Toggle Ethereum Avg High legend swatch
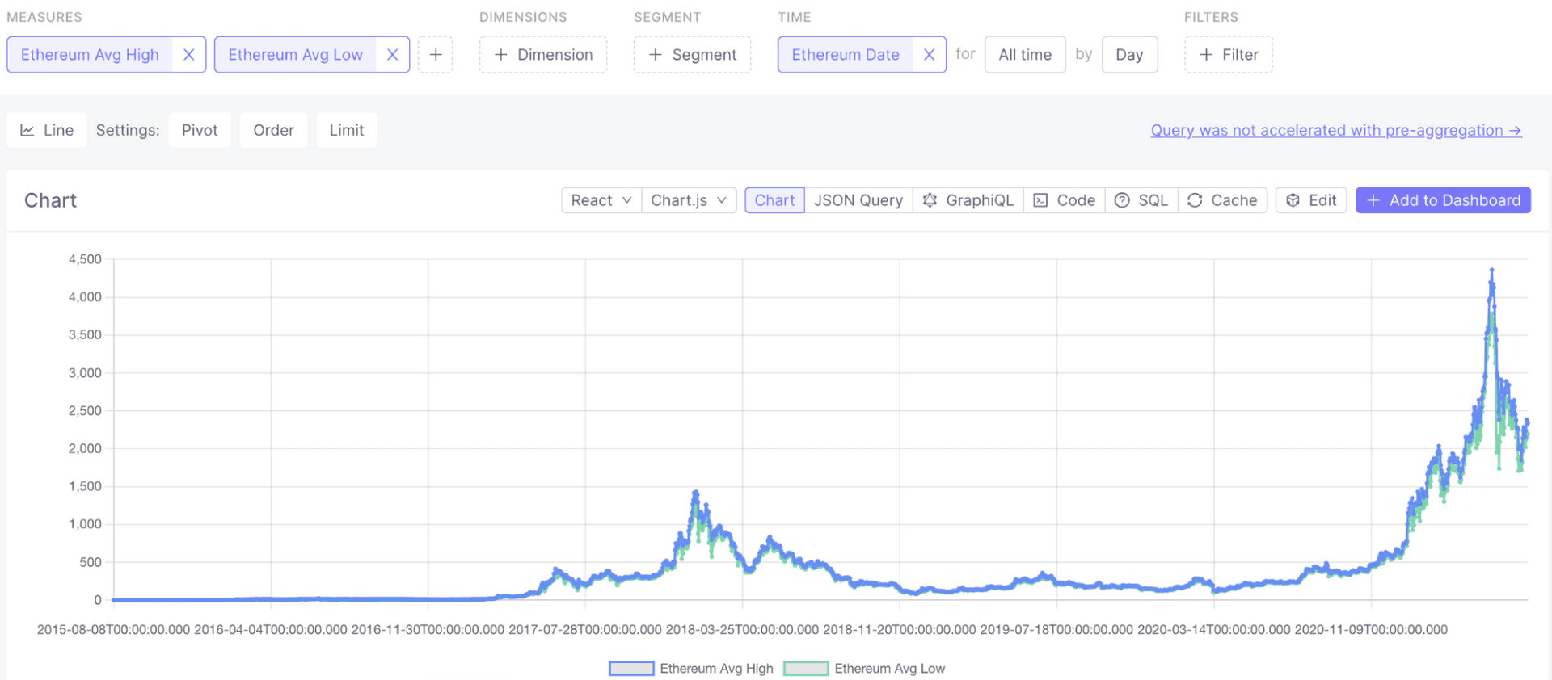Viewport: 1552px width, 680px height. click(x=631, y=669)
